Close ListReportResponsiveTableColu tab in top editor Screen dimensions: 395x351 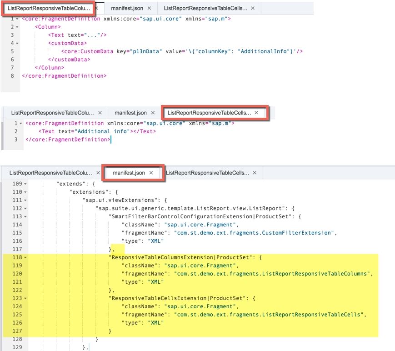(x=96, y=9)
